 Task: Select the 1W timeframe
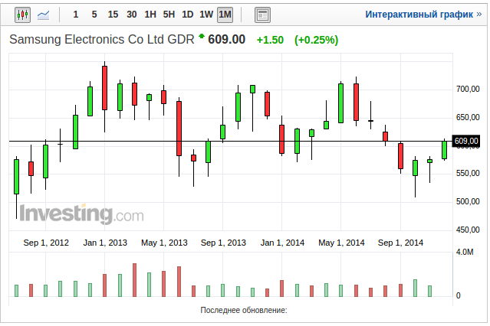tap(206, 15)
